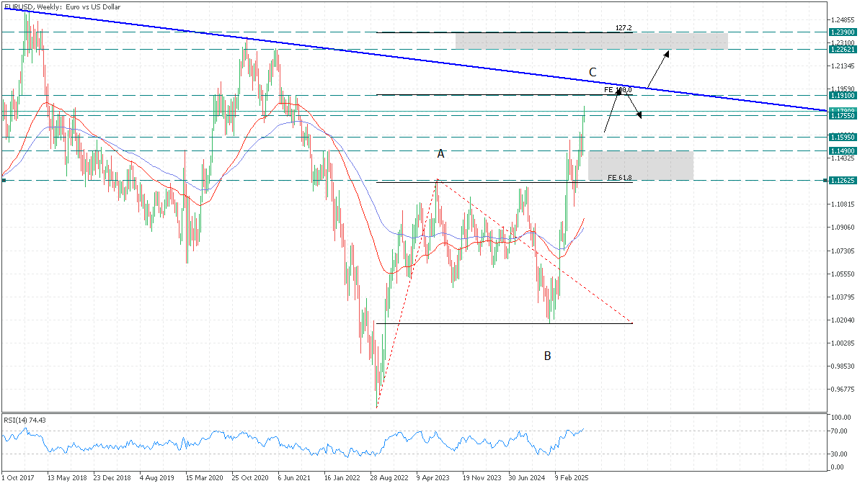Select the gray support zone near 1.14900

[x=641, y=166]
